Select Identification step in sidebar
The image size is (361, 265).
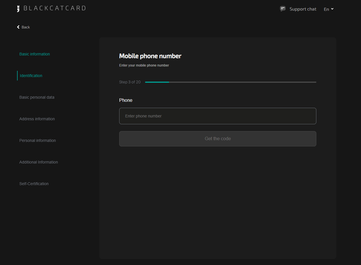tap(31, 76)
